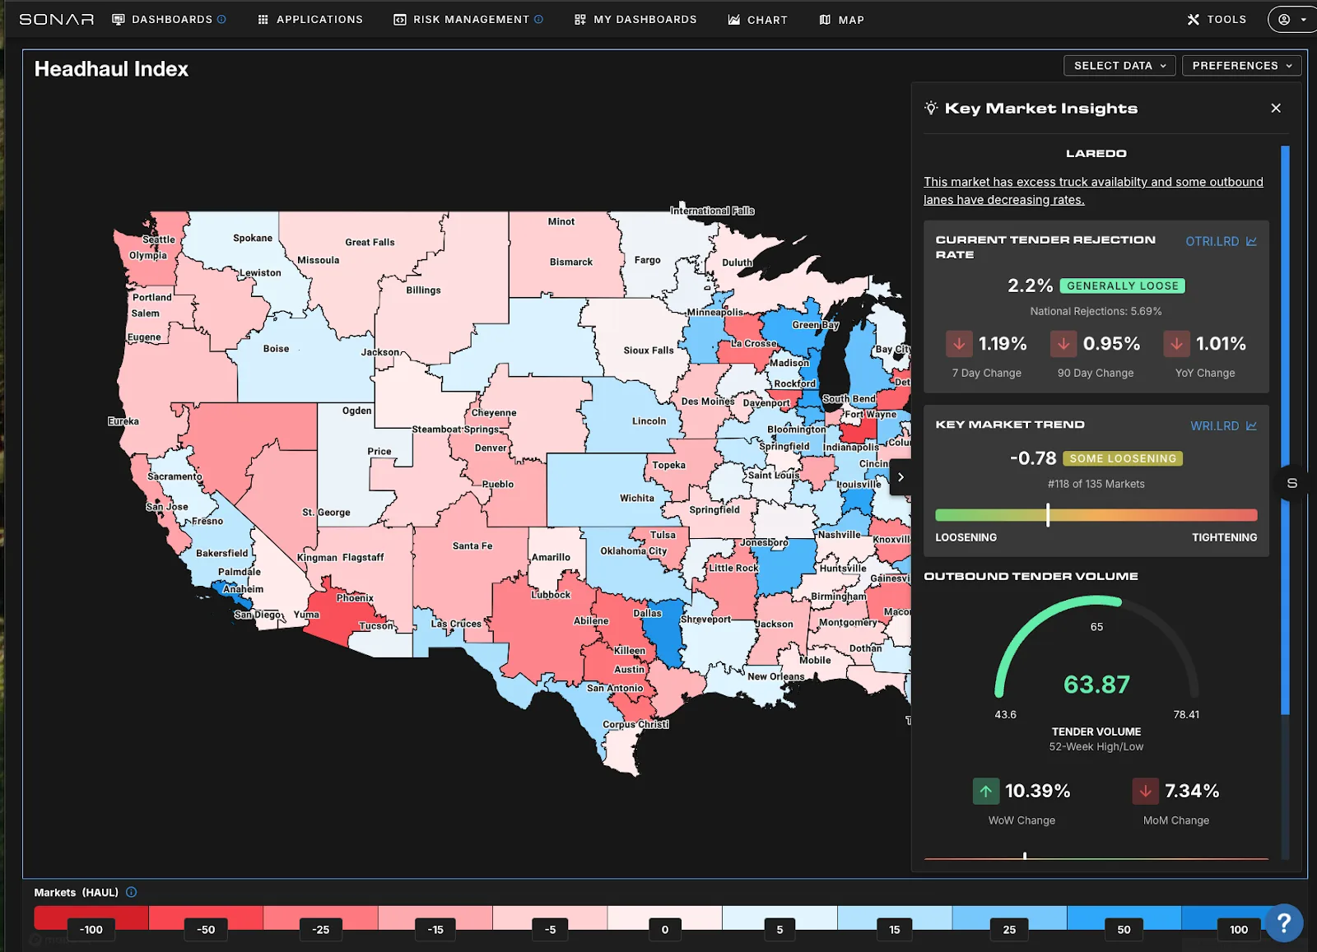This screenshot has height=952, width=1317.
Task: Click the S side tab button
Action: [1291, 483]
